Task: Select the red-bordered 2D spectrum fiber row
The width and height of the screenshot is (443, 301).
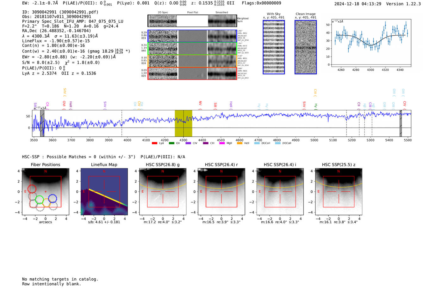Action: [x=192, y=73]
